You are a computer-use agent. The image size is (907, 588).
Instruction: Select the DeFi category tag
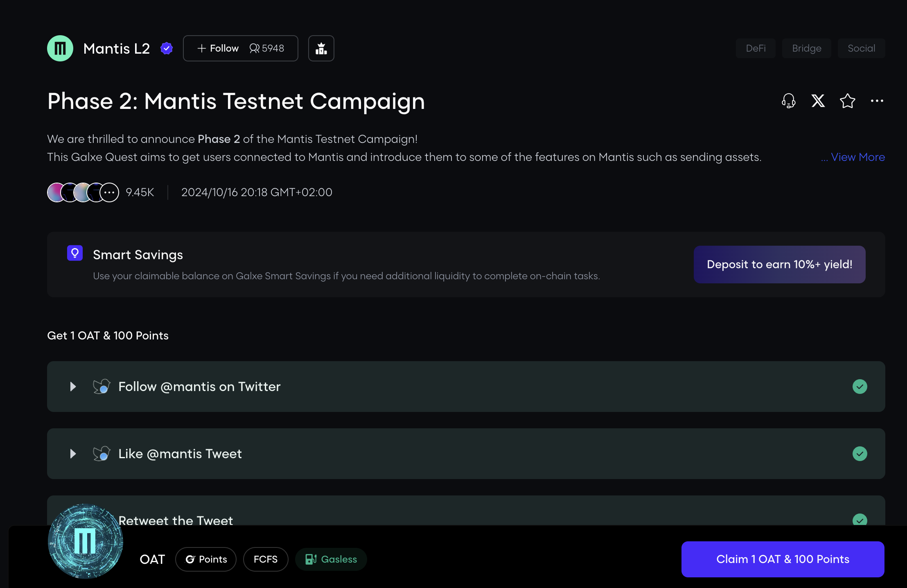[756, 48]
